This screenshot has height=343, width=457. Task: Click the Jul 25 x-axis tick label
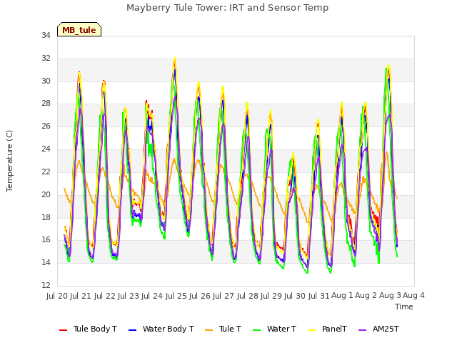pos(176,296)
